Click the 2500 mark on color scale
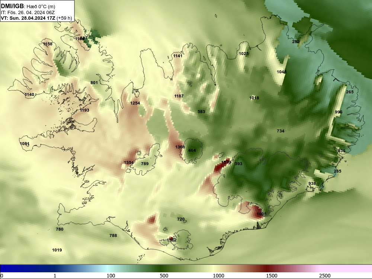372x279 pixels. point(325,276)
